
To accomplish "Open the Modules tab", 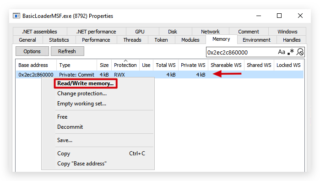I will tap(190, 40).
